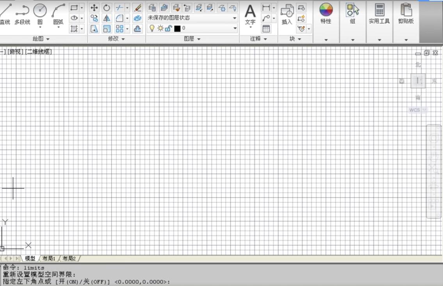Select the Polyline (多段线) tool
This screenshot has height=286, width=443.
coord(22,11)
